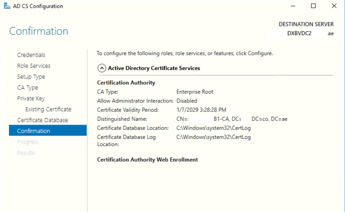This screenshot has height=214, width=345.
Task: Click the 'Distinguished Name:' label
Action: click(x=122, y=119)
